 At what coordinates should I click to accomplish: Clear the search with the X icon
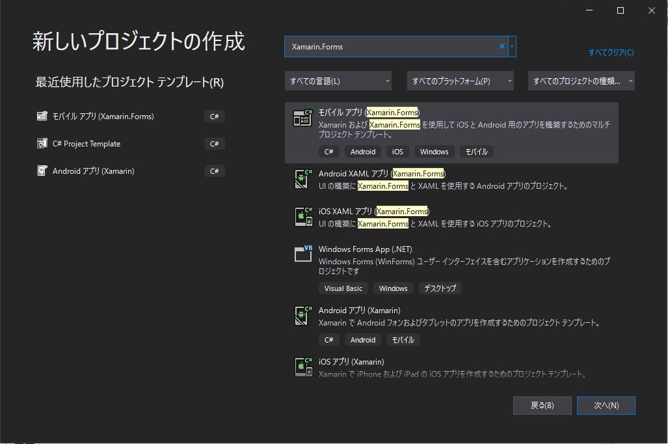[501, 46]
